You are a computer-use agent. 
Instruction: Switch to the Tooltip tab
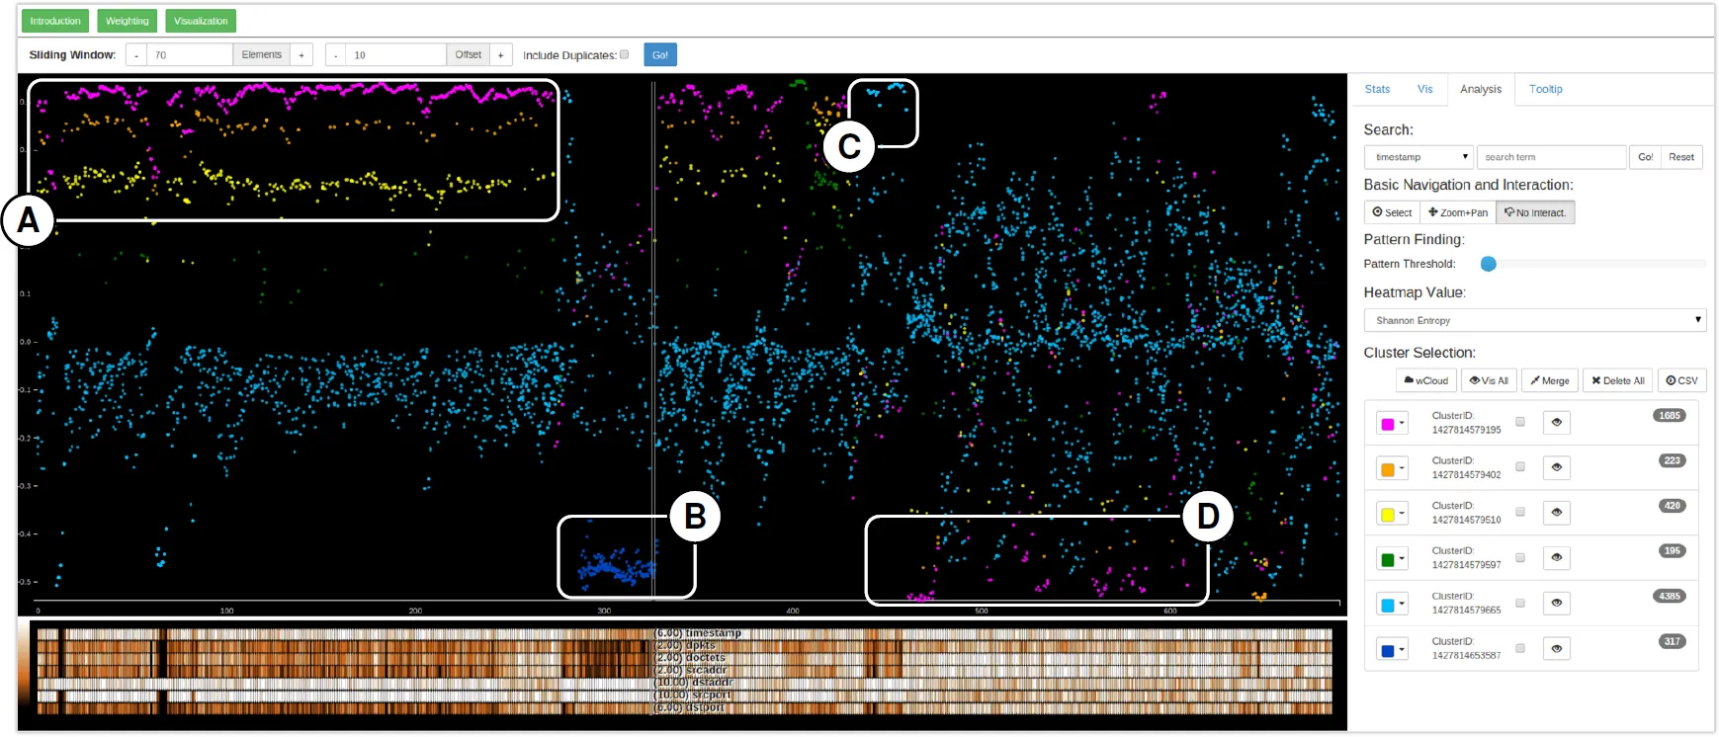(1545, 89)
